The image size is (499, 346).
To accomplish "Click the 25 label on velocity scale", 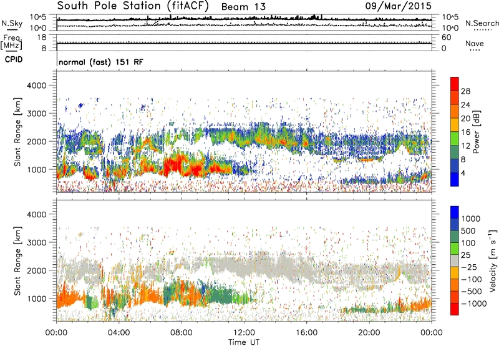I will 465,255.
